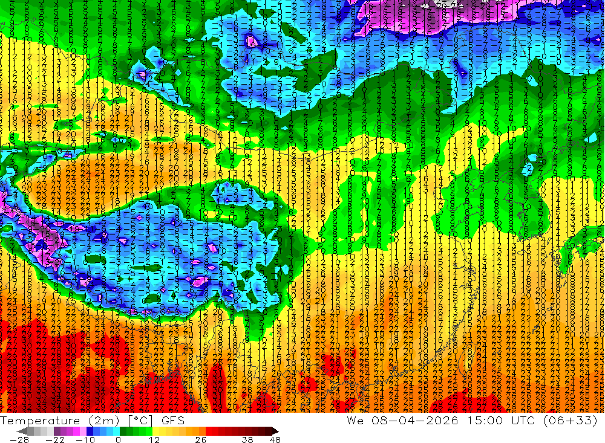Click the "-22" legend scale label
This screenshot has width=605, height=443.
coord(55,440)
